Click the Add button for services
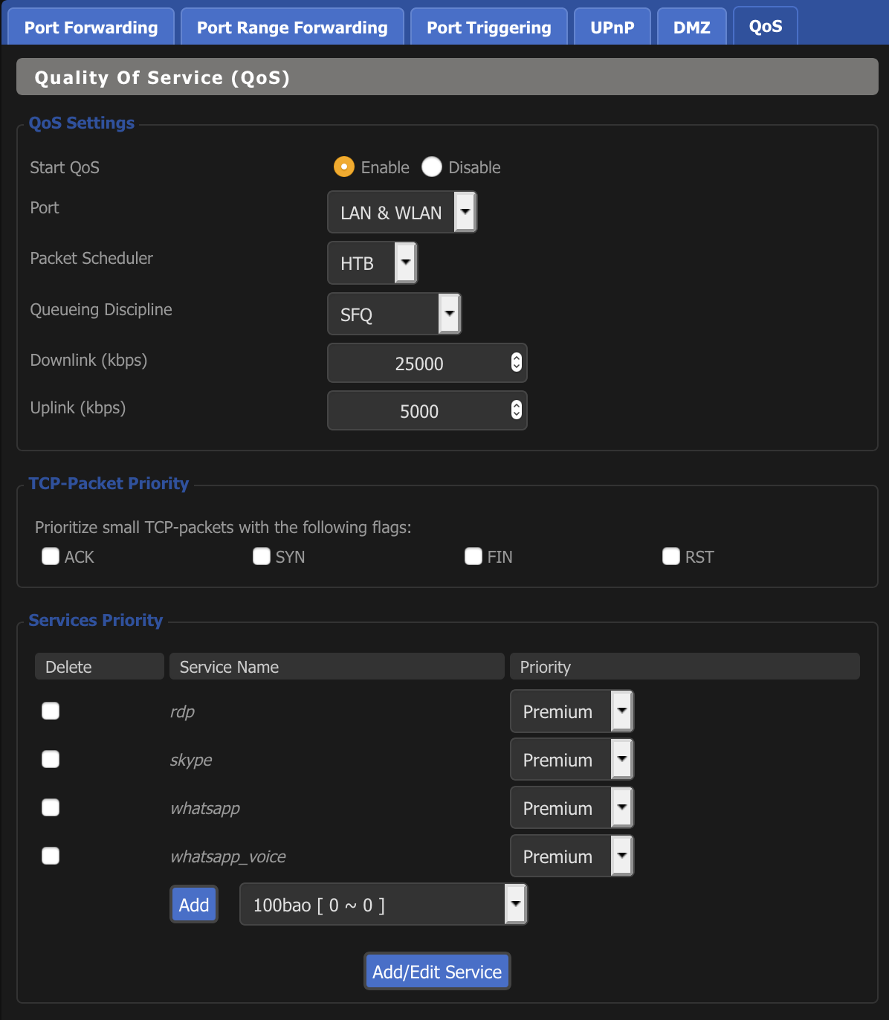This screenshot has width=889, height=1020. tap(194, 905)
